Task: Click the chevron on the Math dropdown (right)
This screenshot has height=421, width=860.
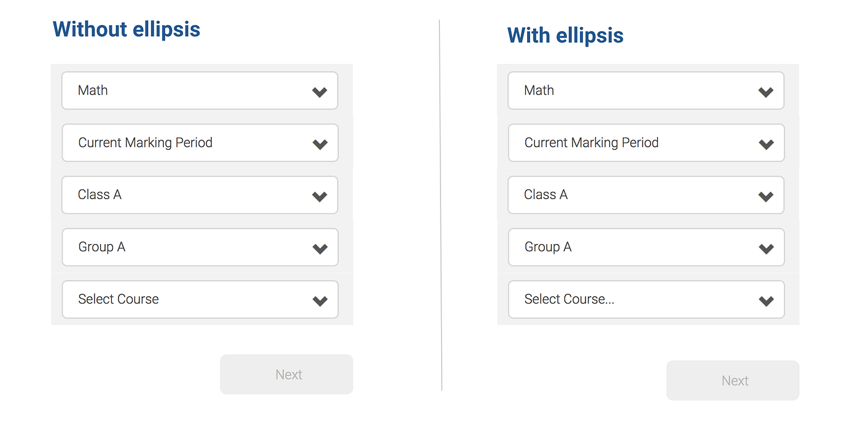Action: (x=766, y=90)
